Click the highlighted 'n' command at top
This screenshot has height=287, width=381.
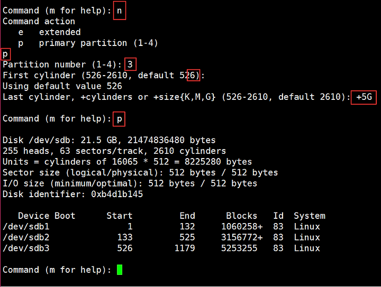(x=120, y=11)
